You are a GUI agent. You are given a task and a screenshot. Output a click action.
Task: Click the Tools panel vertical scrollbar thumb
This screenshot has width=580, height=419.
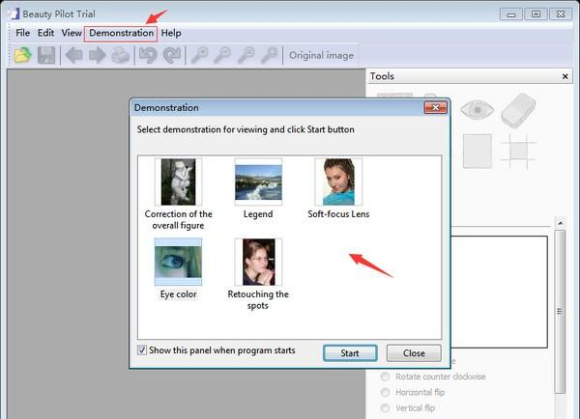tap(561, 312)
